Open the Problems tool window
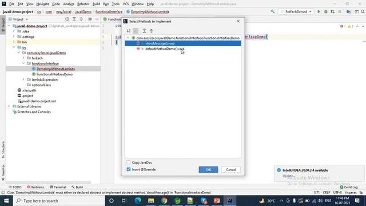The height and width of the screenshot is (206, 366). pos(35,187)
